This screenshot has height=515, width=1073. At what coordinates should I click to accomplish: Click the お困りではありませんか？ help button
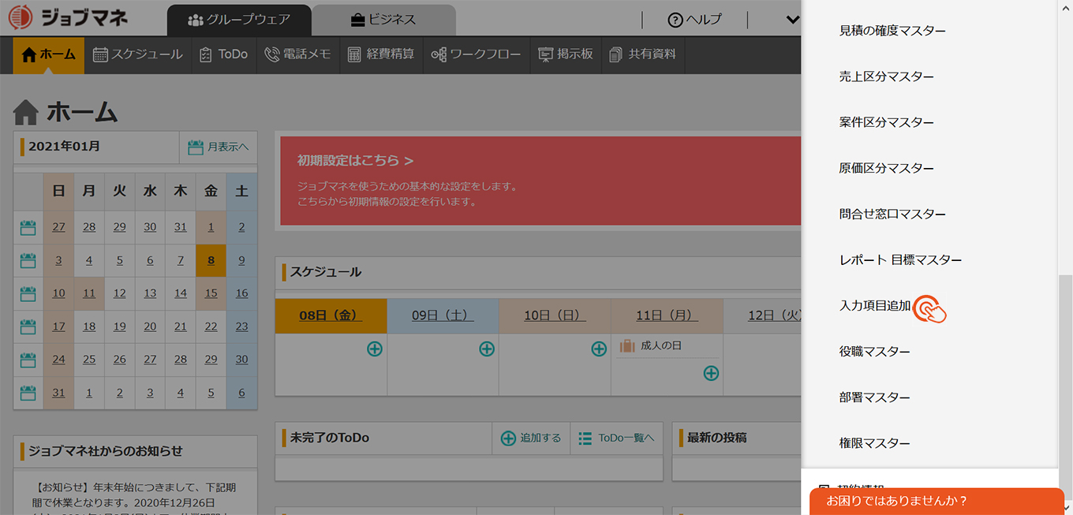[x=937, y=501]
